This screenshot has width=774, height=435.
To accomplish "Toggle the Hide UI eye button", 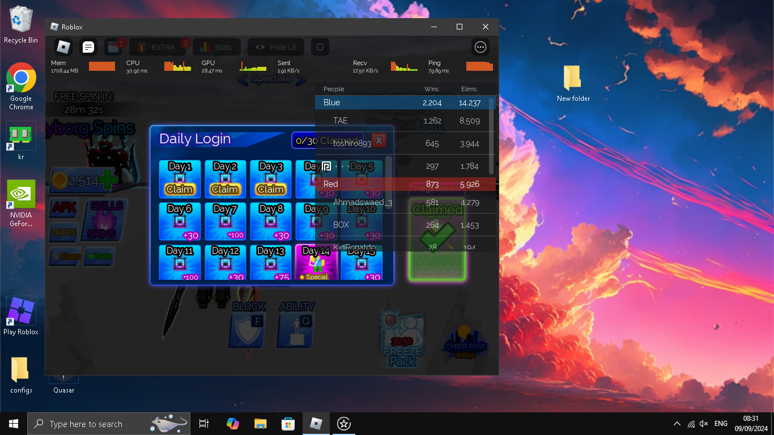I will (276, 47).
